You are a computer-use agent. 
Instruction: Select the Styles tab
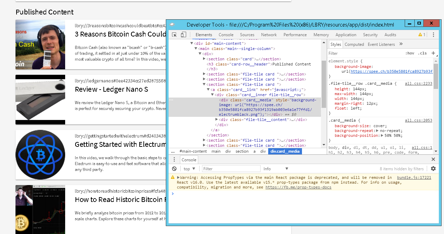point(335,44)
